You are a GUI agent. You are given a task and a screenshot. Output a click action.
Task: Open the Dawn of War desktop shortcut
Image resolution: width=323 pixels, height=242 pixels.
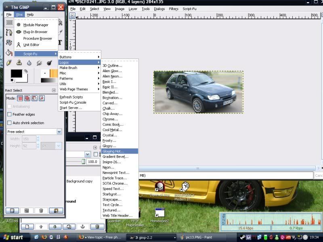160,189
